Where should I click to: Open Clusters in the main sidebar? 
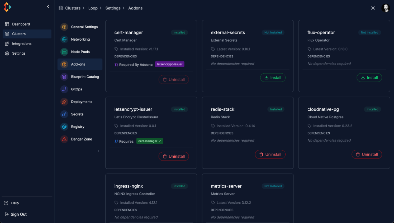tap(27, 34)
